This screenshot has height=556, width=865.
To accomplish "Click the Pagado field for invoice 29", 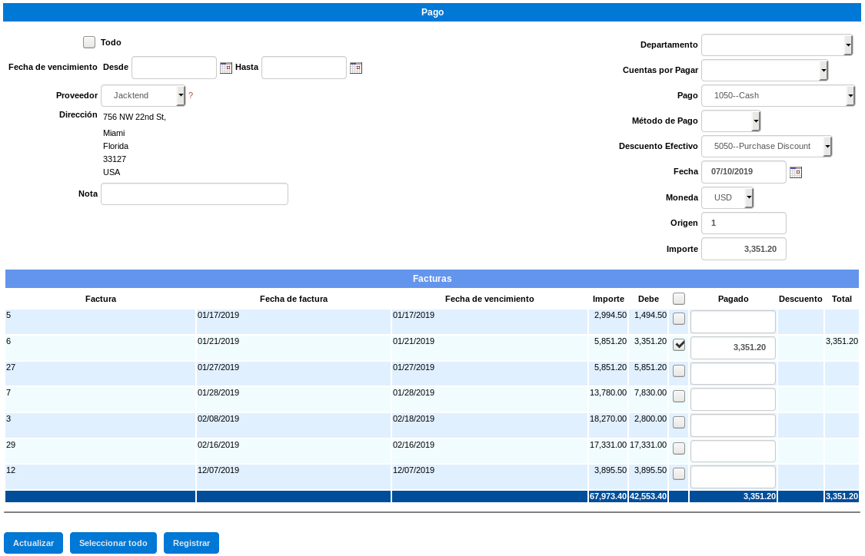I will (x=734, y=451).
